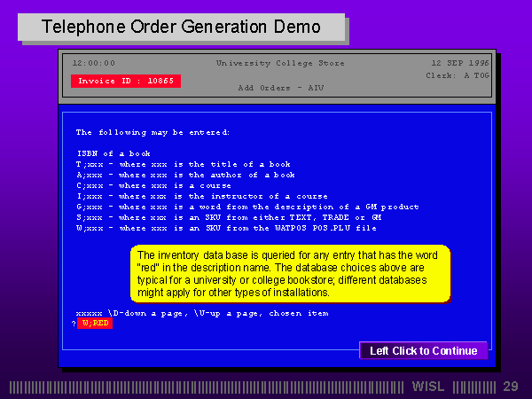Image resolution: width=532 pixels, height=399 pixels.
Task: Select the A;xxx book author option line
Action: [185, 175]
